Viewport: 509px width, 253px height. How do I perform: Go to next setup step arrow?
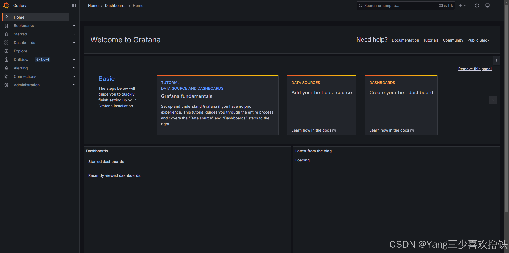tap(493, 100)
